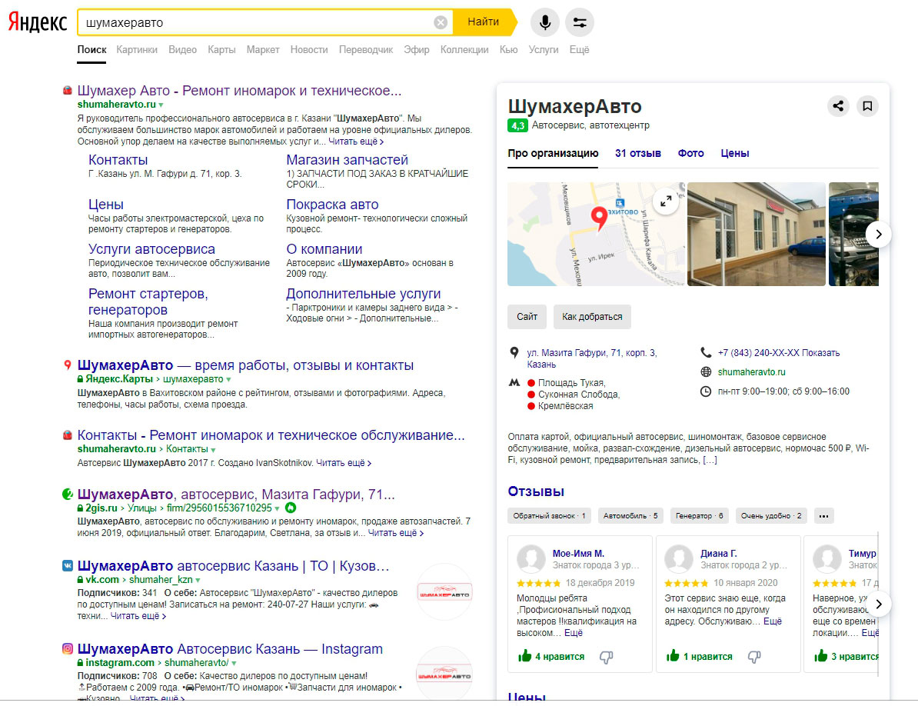Open the map thumbnail of the location
The height and width of the screenshot is (706, 918).
click(595, 234)
